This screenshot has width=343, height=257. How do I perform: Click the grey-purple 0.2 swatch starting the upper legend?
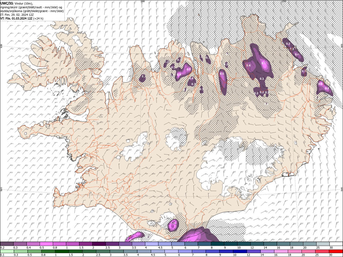7,244
